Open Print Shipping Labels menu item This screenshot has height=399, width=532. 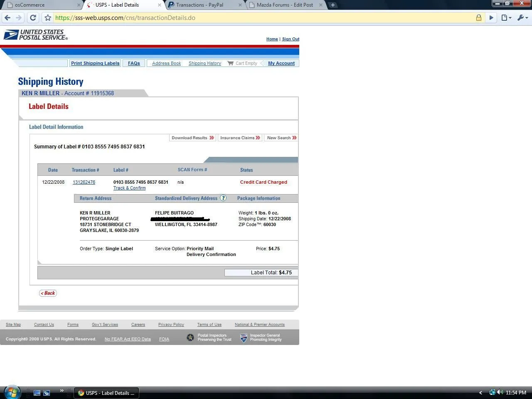[x=95, y=63]
